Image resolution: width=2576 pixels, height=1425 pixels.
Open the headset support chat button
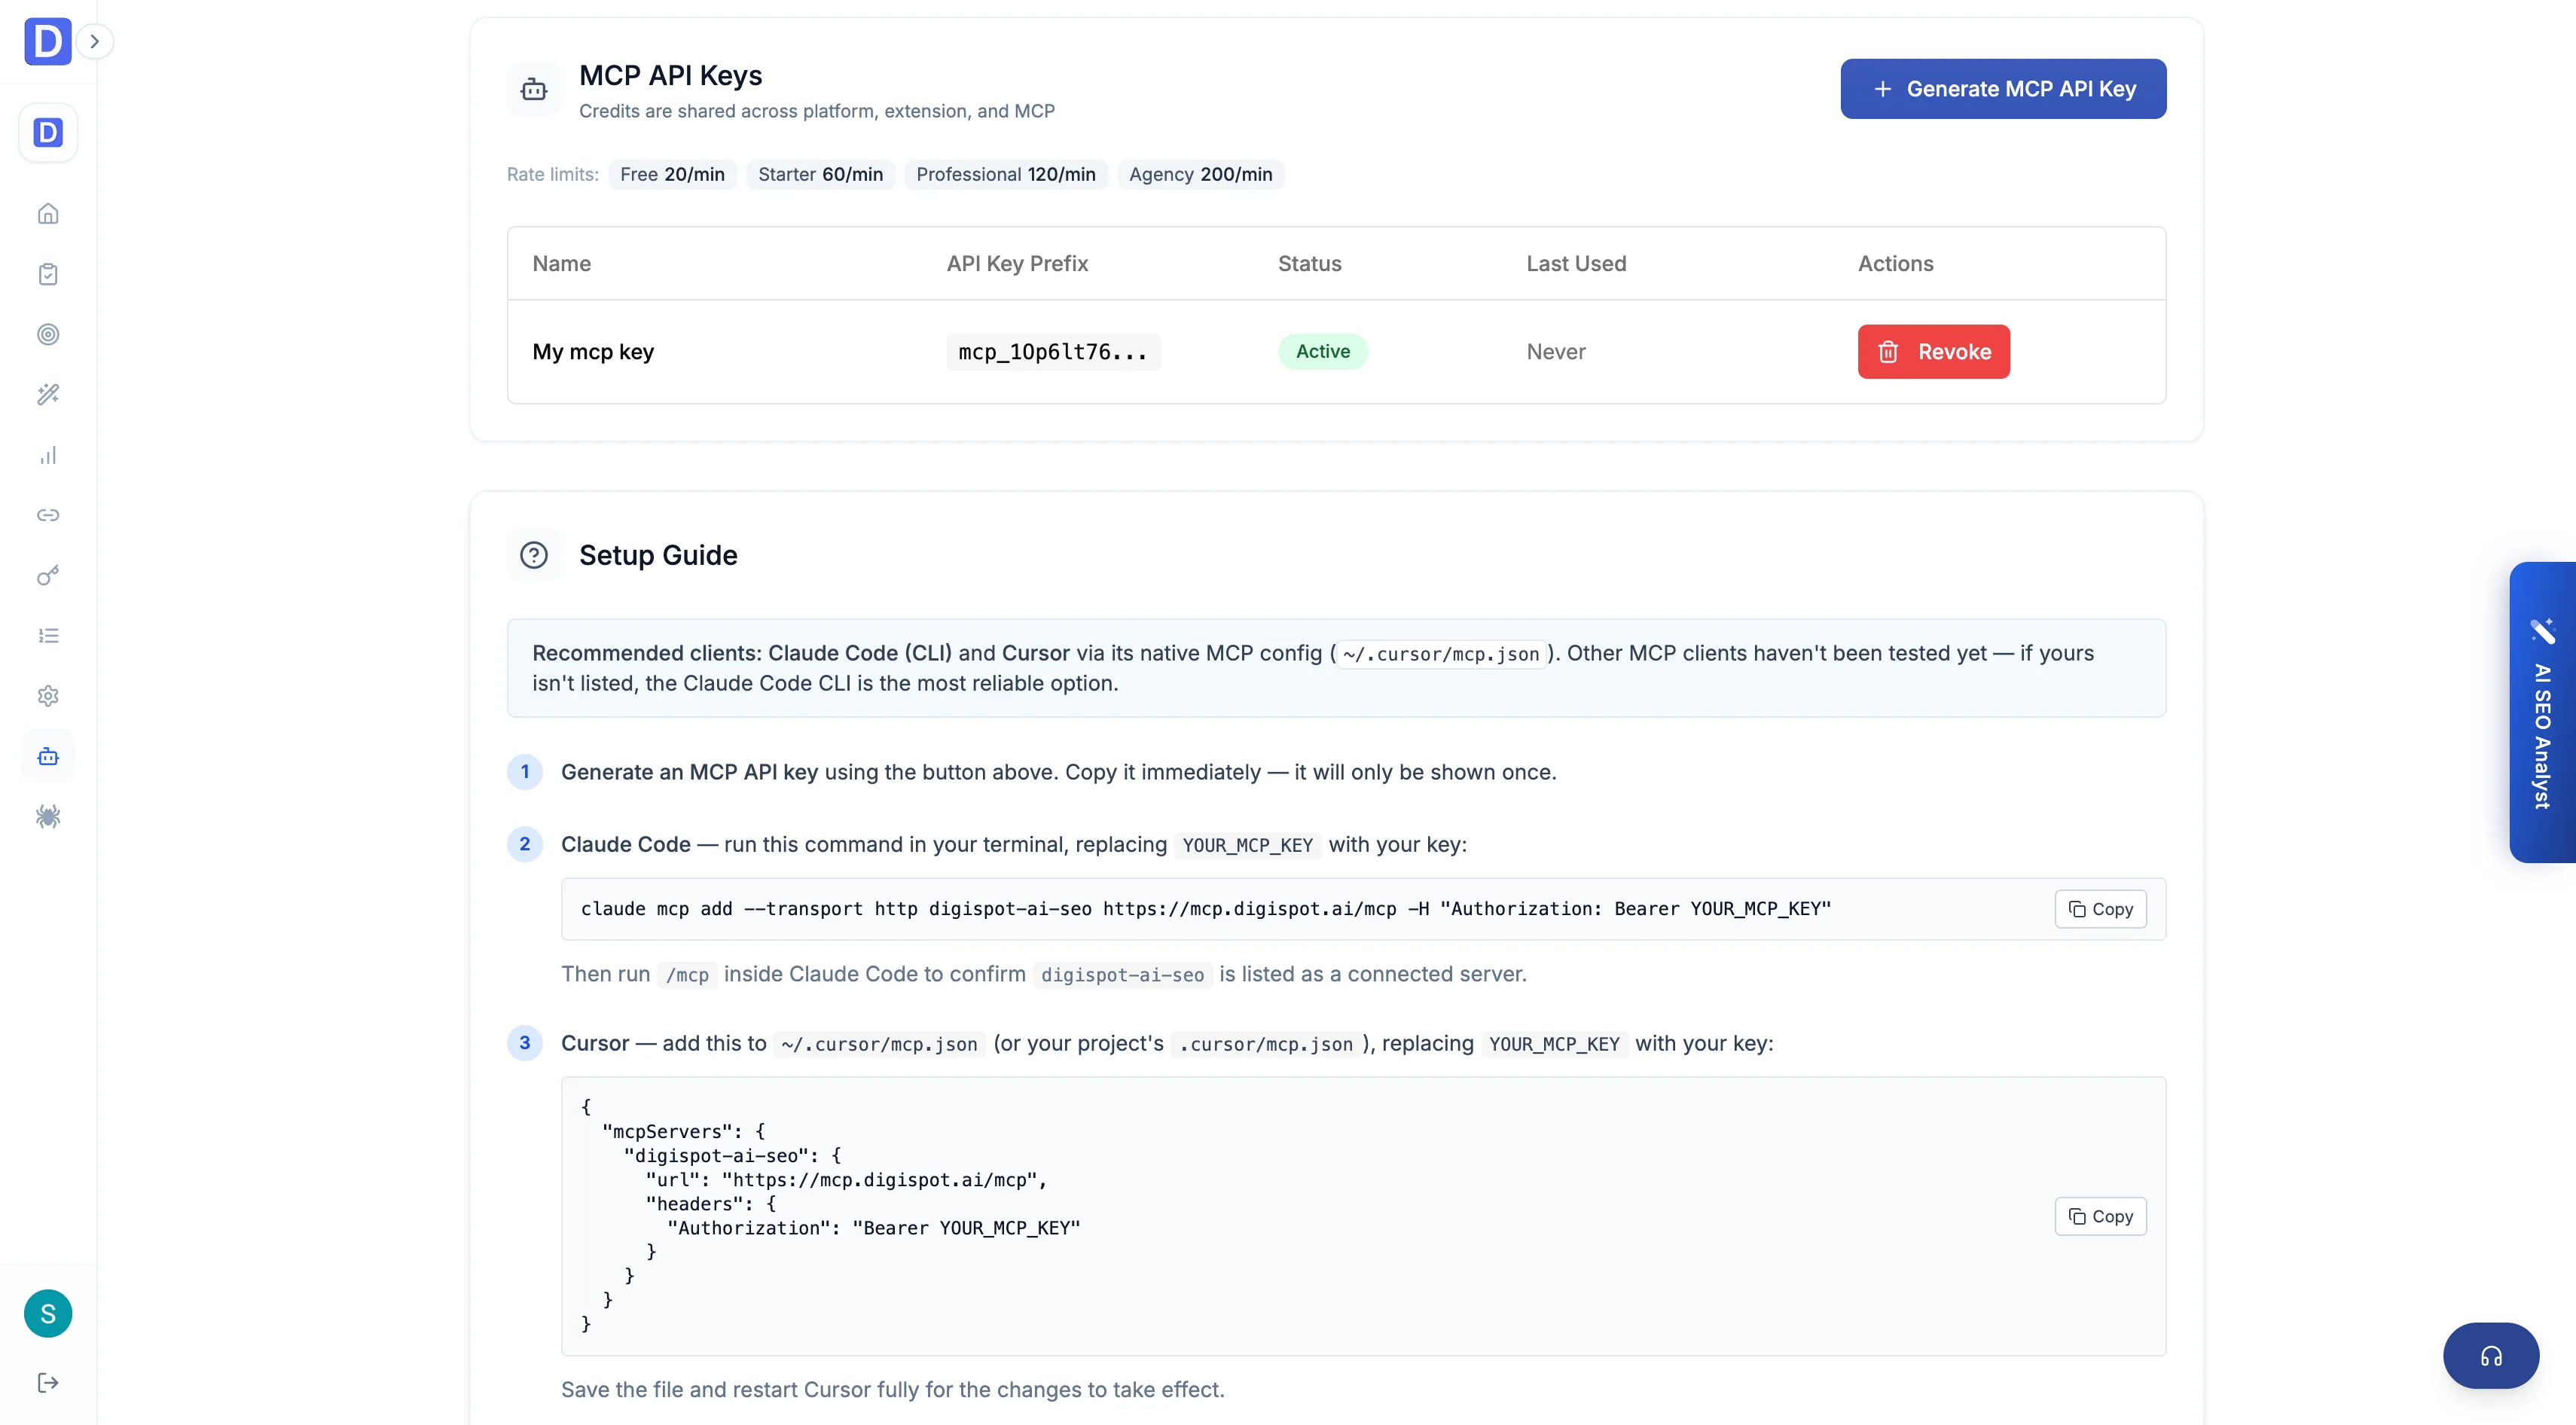coord(2490,1356)
